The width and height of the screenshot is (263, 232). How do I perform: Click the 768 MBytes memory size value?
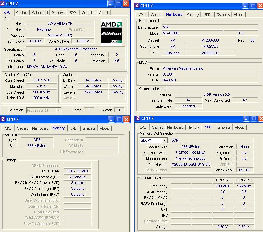tap(37, 146)
